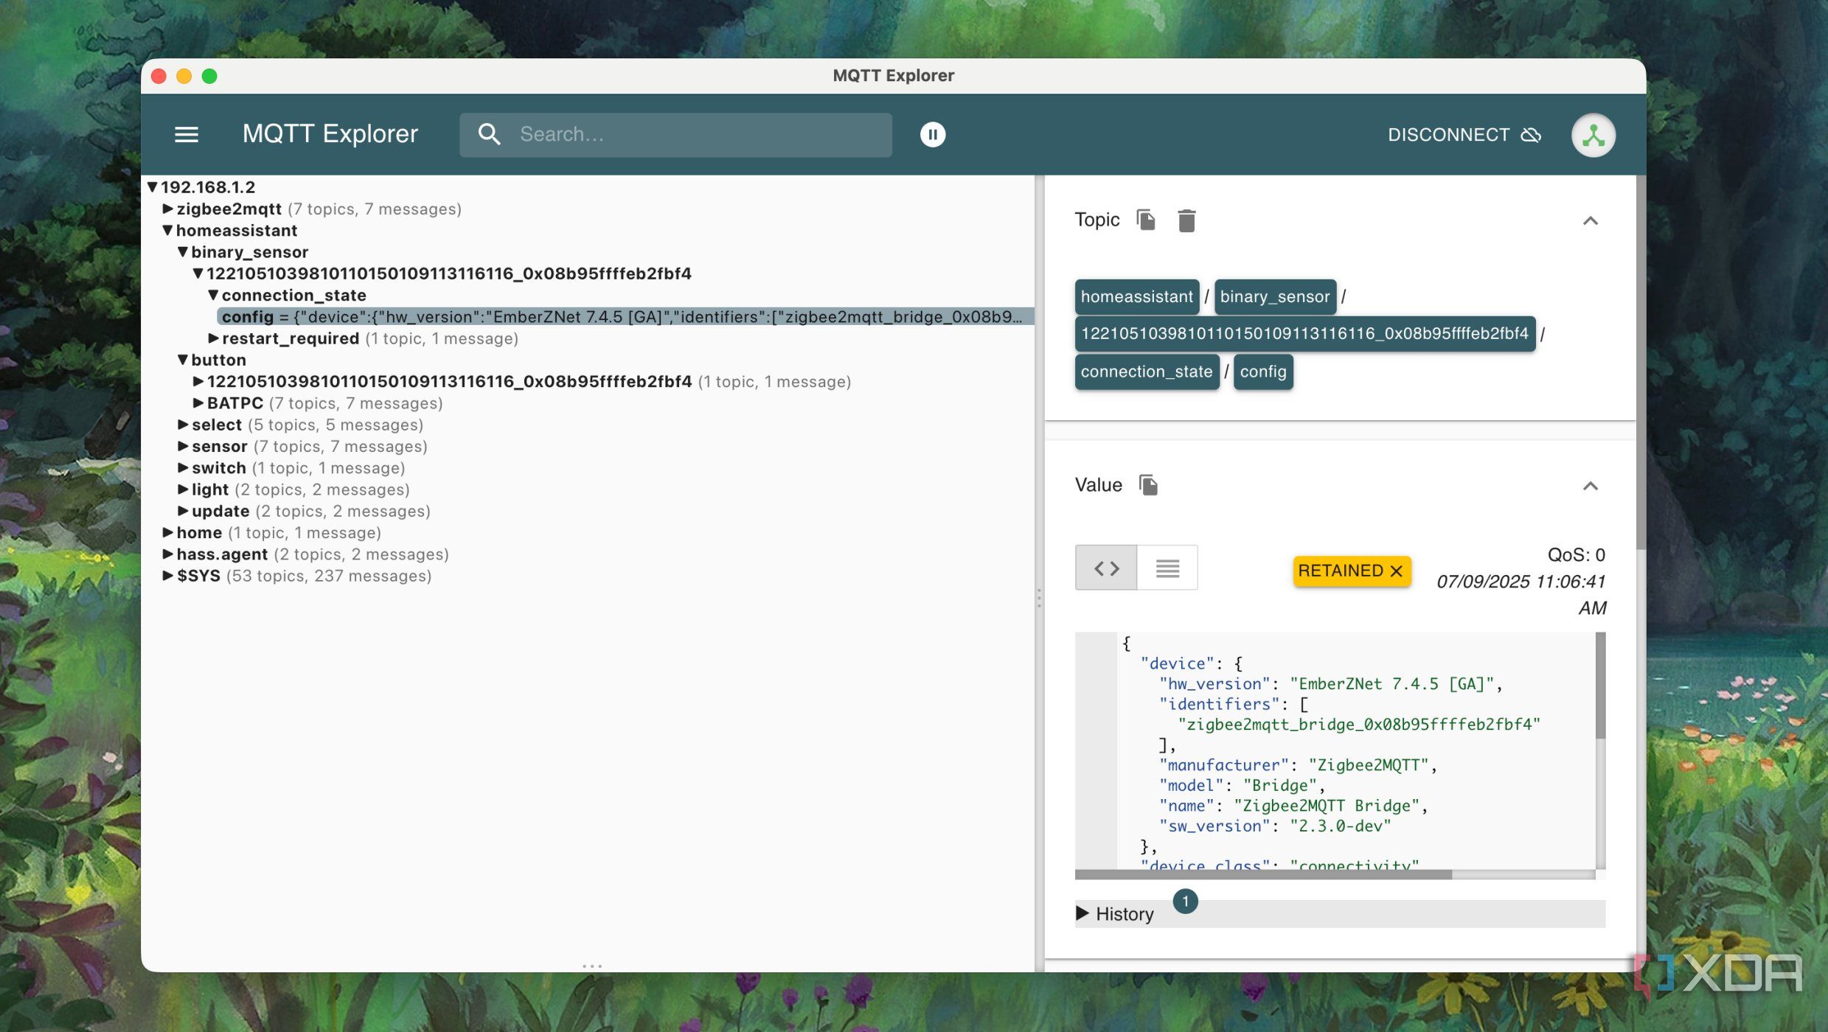Screen dimensions: 1828x1032
Task: Copy the topic to the clipboard
Action: [x=1145, y=220]
